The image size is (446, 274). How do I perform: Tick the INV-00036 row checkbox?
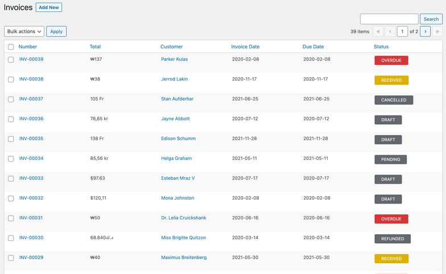pyautogui.click(x=11, y=119)
